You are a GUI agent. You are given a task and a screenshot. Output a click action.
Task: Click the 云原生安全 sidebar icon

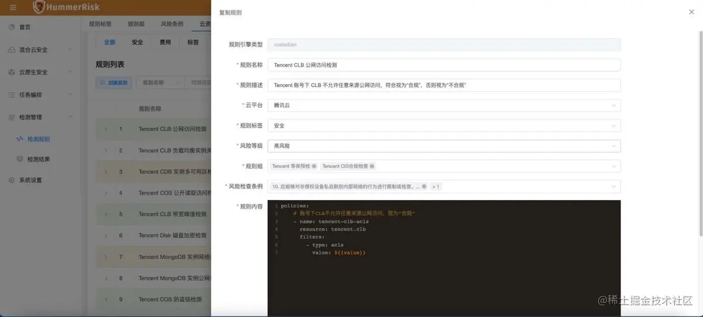click(12, 72)
